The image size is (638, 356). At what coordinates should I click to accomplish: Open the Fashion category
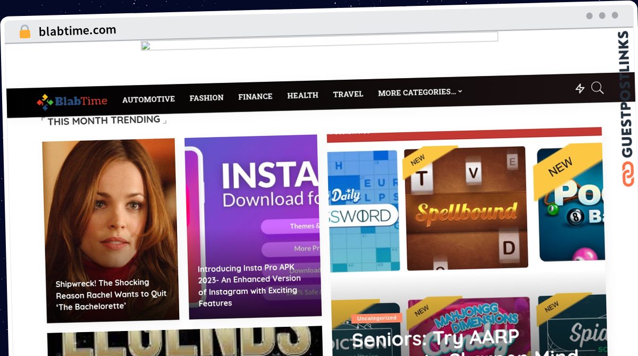point(206,98)
